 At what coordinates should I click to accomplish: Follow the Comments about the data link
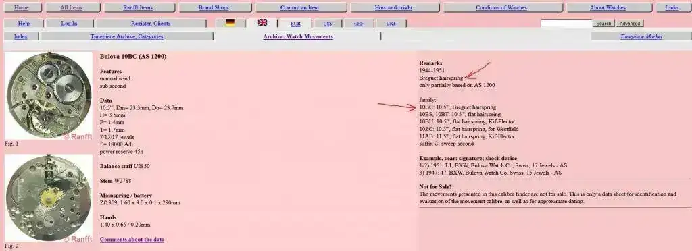(x=132, y=240)
